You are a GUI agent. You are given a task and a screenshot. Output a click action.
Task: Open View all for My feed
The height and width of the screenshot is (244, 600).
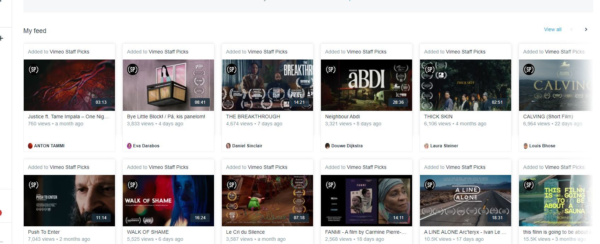click(553, 29)
